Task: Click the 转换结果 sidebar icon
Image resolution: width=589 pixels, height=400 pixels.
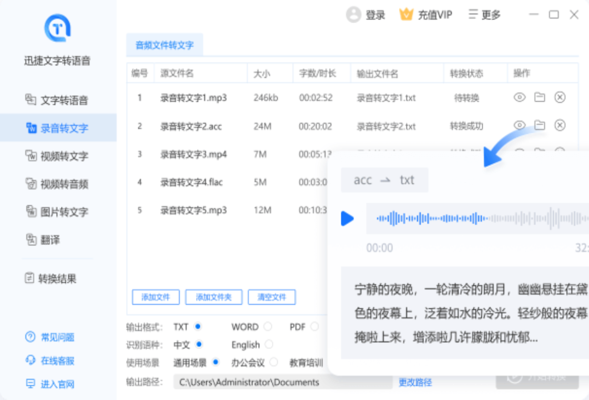Action: click(29, 278)
